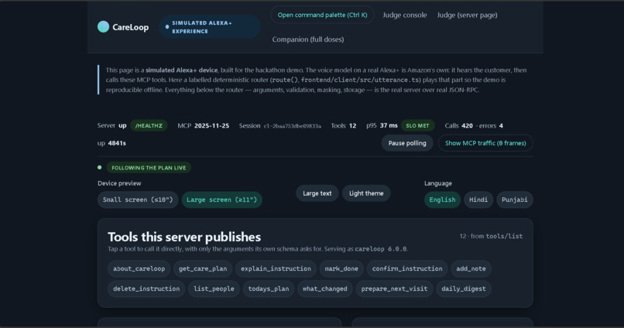The image size is (624, 328).
Task: Open the Companion (full doses) link
Action: pos(308,39)
